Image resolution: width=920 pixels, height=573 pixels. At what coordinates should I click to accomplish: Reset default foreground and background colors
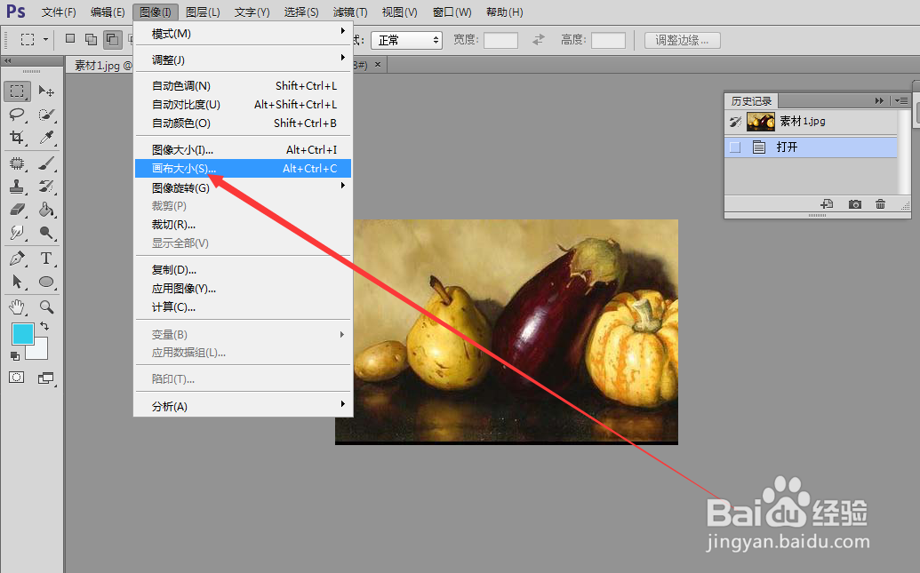click(15, 356)
